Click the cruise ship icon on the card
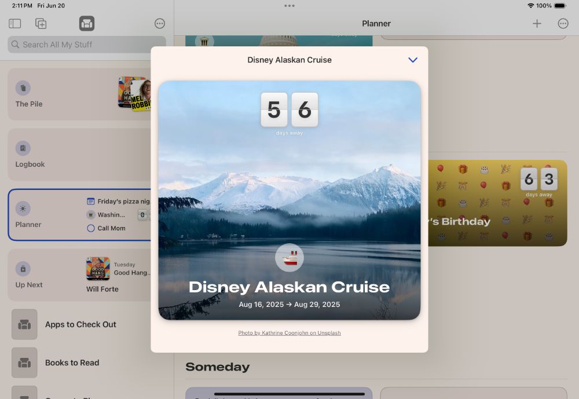The width and height of the screenshot is (579, 399). (289, 258)
